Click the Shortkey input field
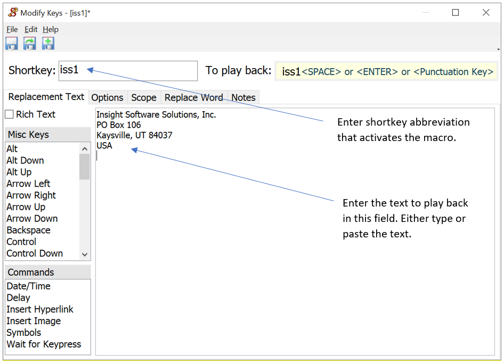This screenshot has height=363, width=504. (x=128, y=71)
